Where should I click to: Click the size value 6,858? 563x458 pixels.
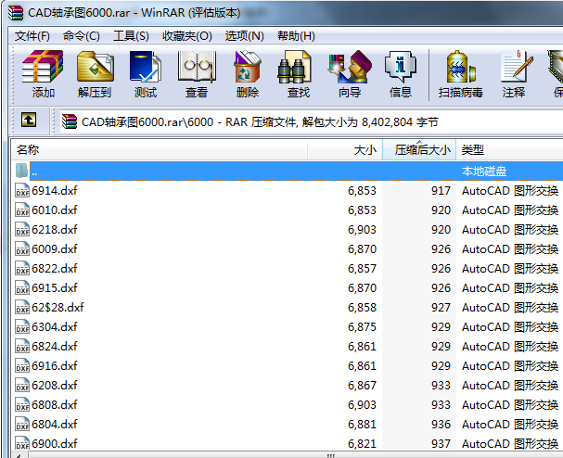coord(362,308)
